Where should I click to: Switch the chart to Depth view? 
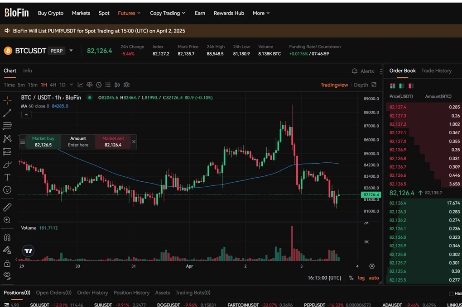pos(361,85)
